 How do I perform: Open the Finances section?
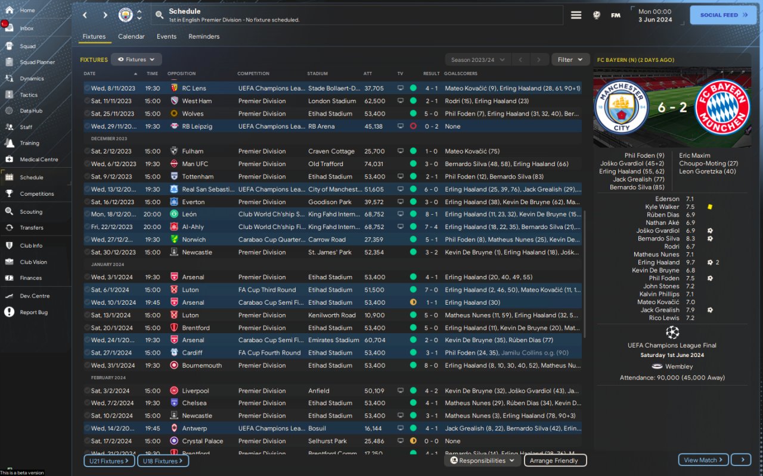(31, 278)
